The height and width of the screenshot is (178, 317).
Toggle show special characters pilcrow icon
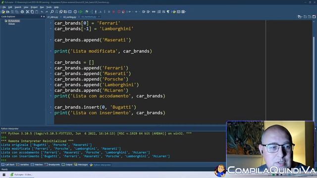[x=168, y=12]
